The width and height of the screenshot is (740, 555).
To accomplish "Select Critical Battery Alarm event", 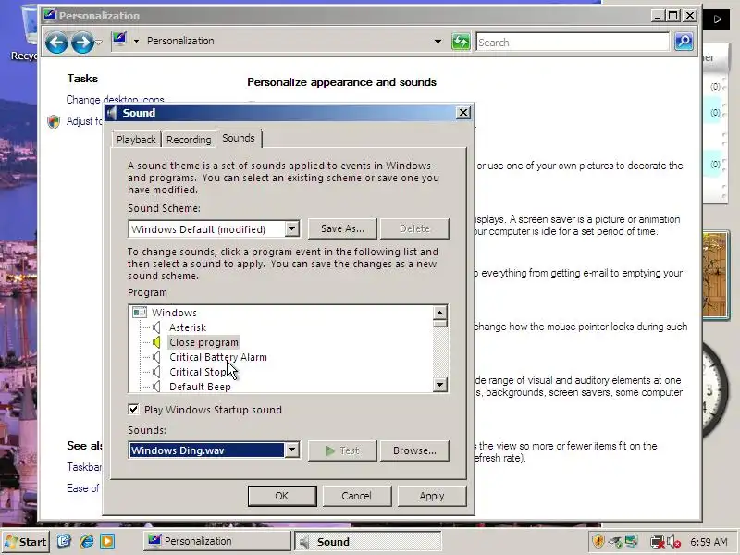I will 218,357.
